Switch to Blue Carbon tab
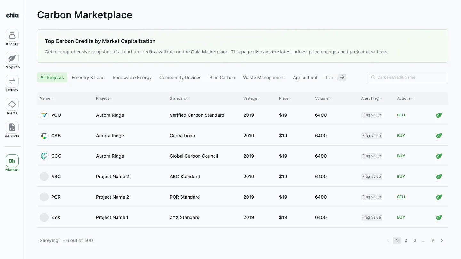 pos(222,77)
